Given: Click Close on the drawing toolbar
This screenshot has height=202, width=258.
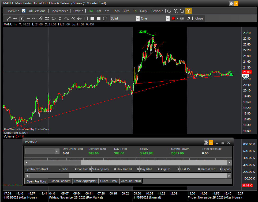Looking at the screenshot, I should coord(199,18).
